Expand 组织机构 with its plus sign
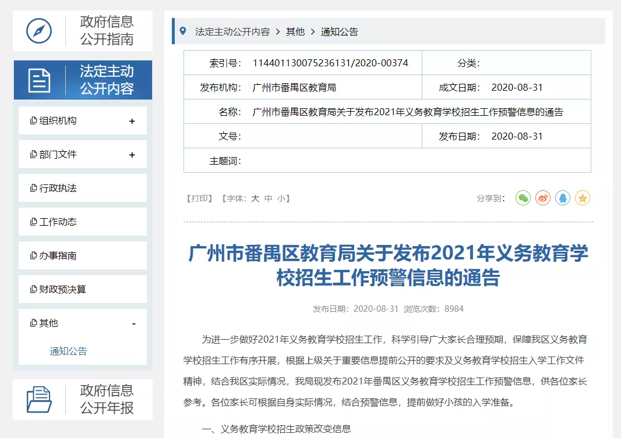621x438 pixels. [x=132, y=122]
